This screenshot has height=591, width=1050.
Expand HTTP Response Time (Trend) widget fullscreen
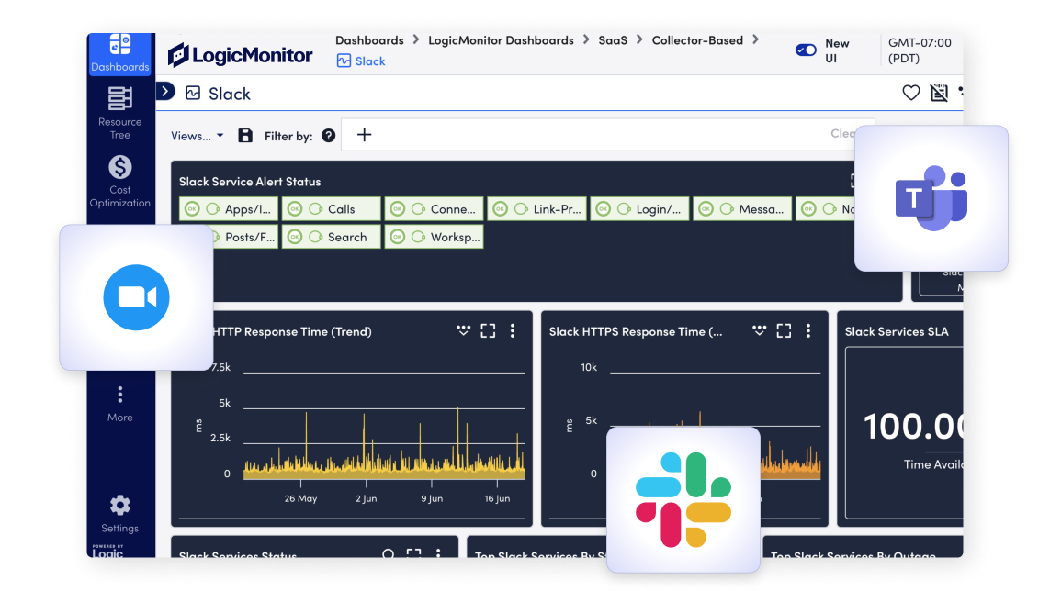point(488,330)
